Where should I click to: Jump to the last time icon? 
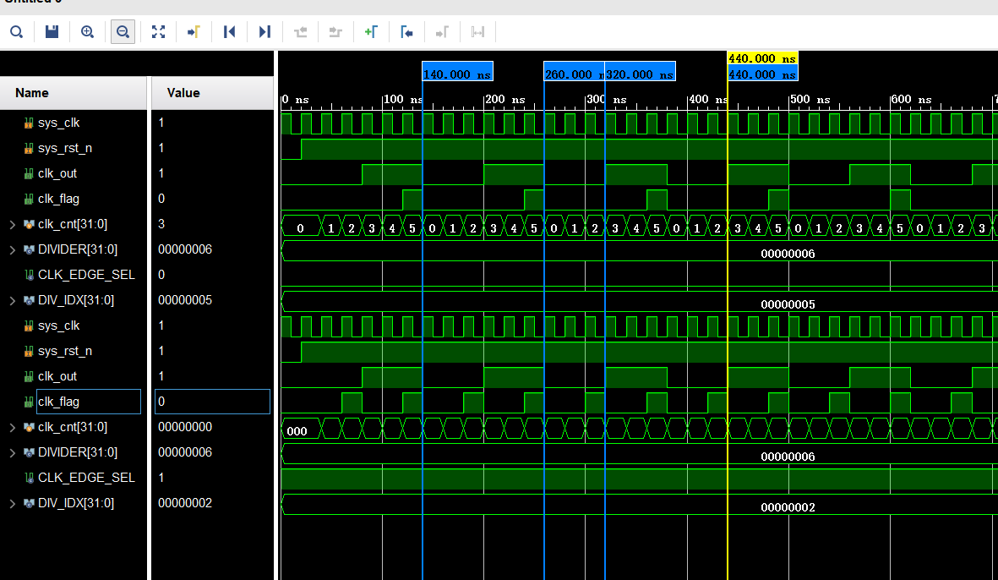pyautogui.click(x=264, y=32)
